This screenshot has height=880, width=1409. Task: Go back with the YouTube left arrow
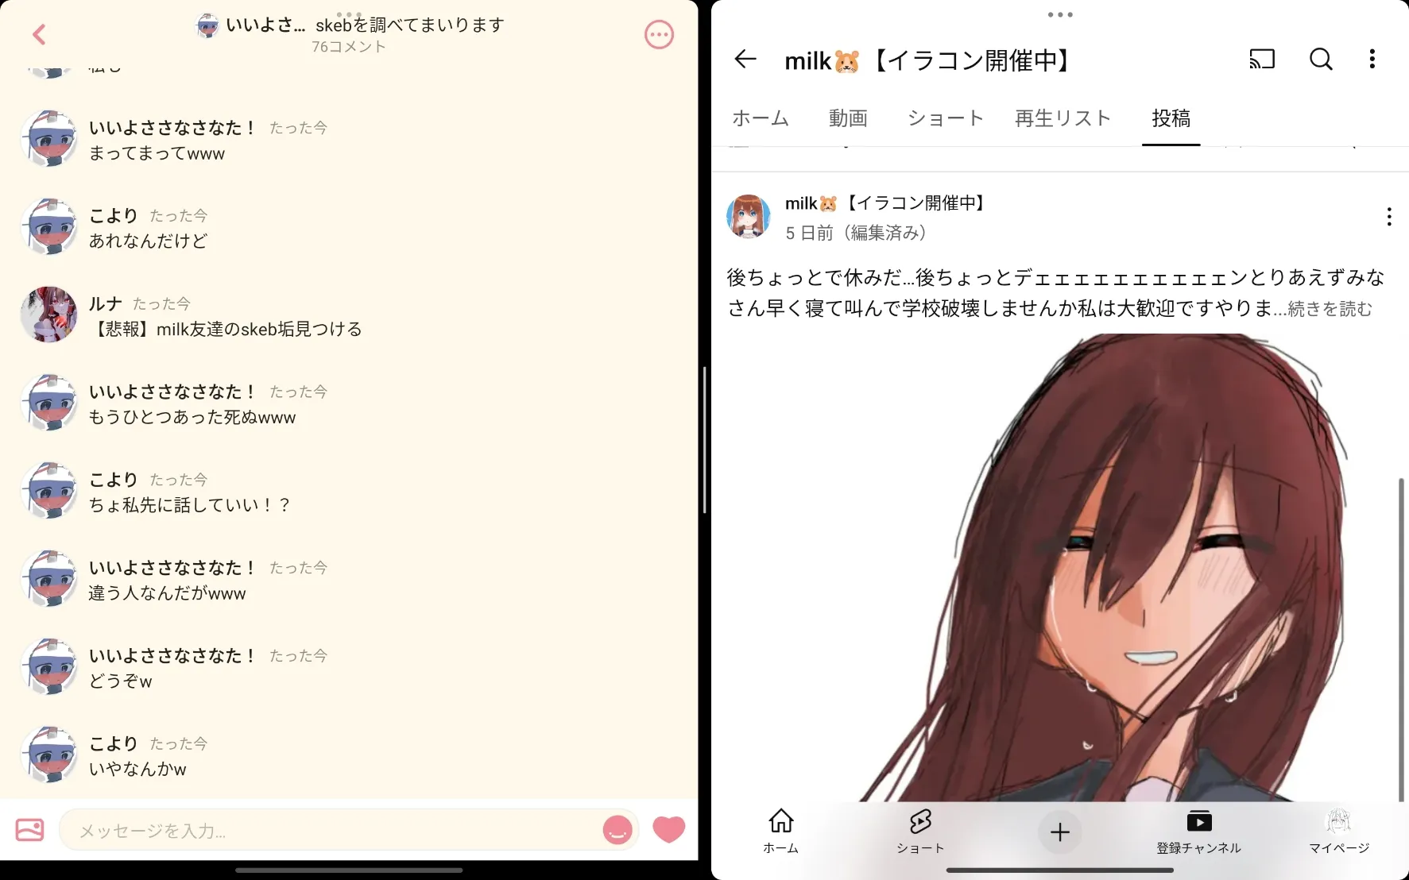click(x=745, y=59)
